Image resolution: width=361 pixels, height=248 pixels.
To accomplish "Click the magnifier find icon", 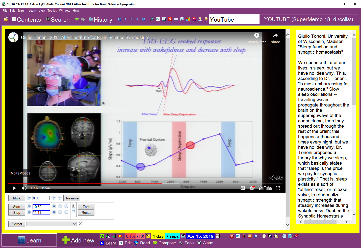I will pos(152,19).
